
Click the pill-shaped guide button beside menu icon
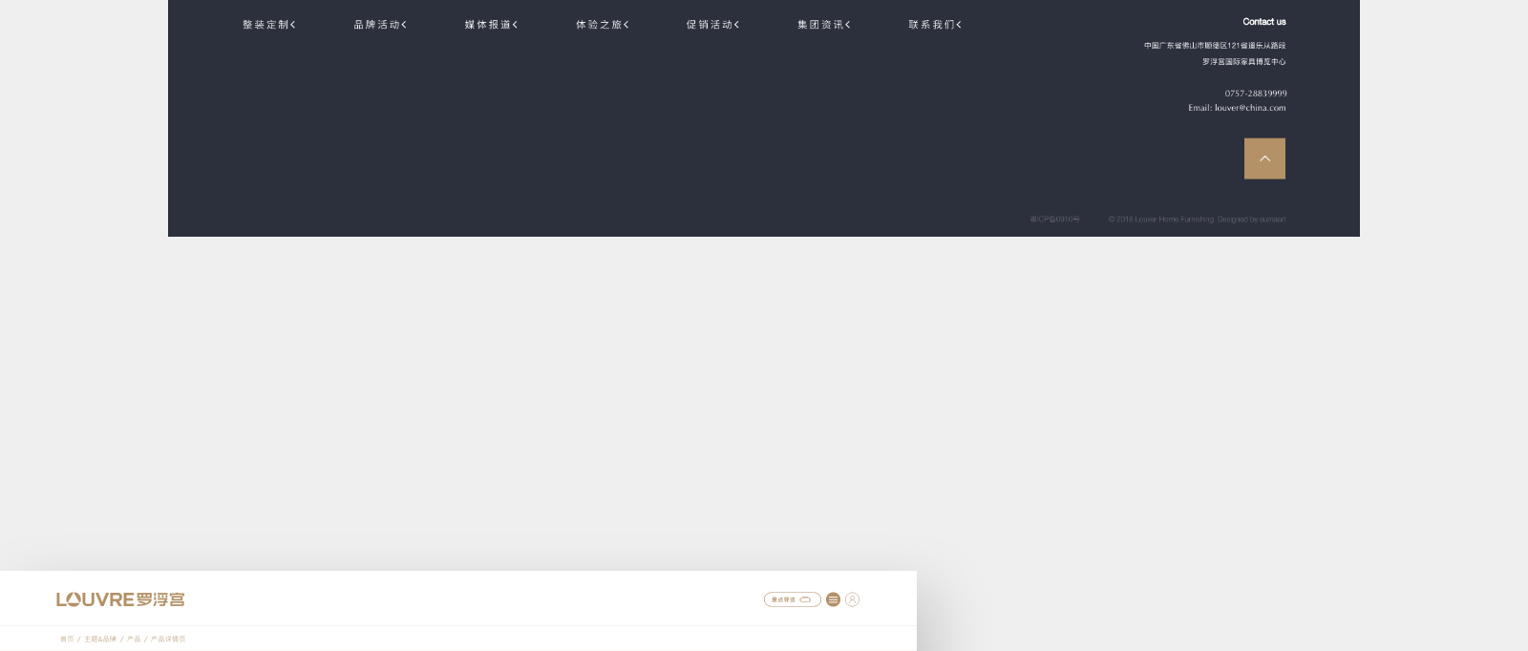[793, 599]
